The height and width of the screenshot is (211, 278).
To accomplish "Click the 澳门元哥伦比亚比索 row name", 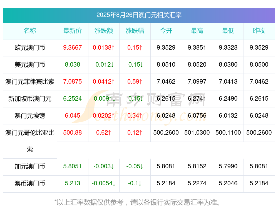I will pos(30,141).
